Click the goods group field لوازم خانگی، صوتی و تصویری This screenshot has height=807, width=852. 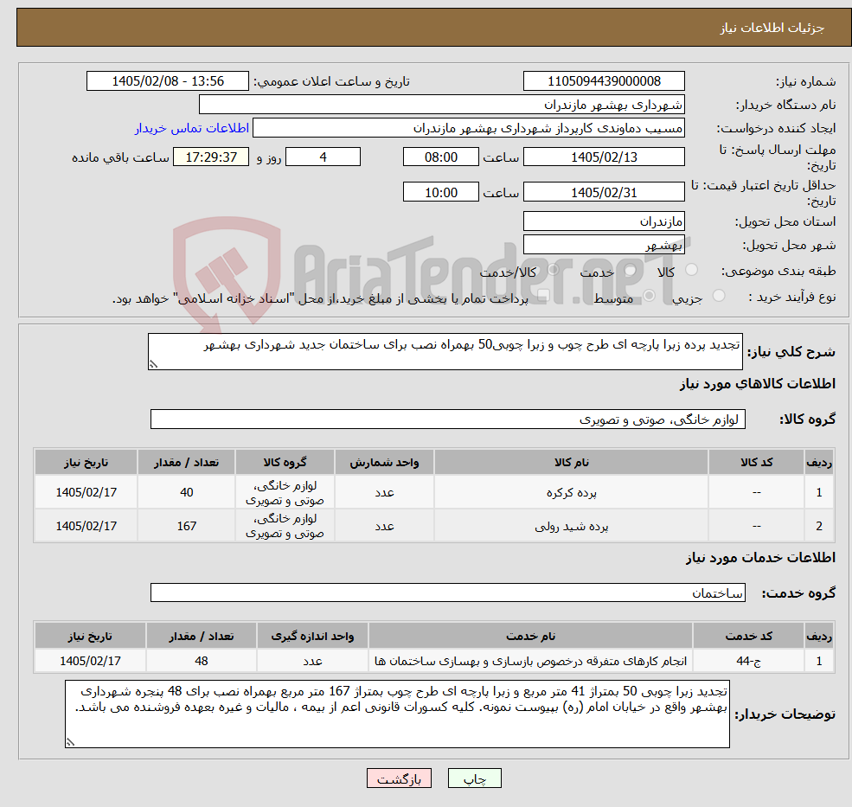448,419
